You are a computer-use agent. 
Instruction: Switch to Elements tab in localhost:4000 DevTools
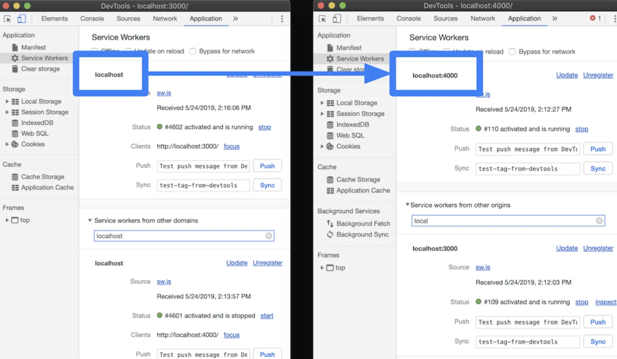coord(370,19)
